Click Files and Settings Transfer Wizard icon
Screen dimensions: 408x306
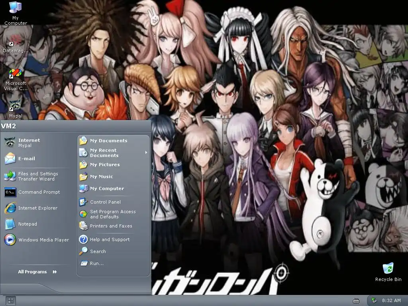pyautogui.click(x=10, y=176)
